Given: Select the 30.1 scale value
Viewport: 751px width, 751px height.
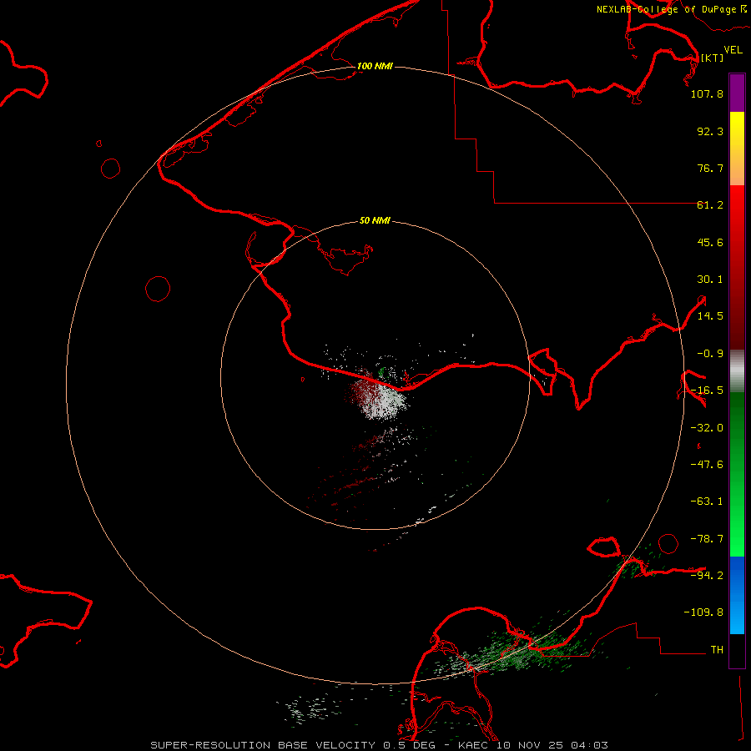Looking at the screenshot, I should (x=710, y=280).
